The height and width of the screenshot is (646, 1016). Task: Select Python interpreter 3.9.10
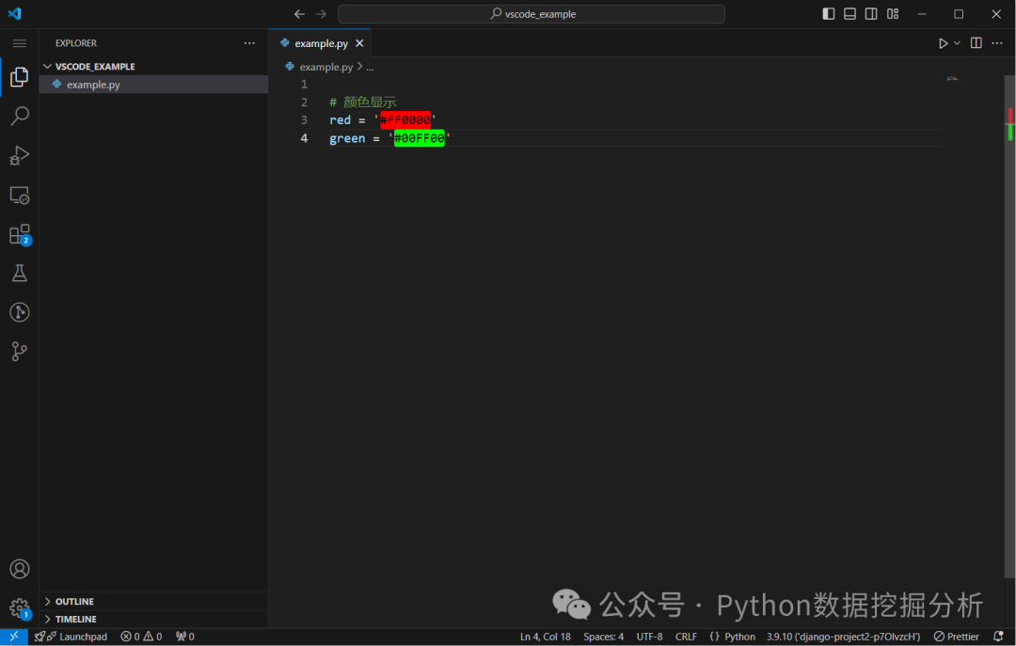click(x=843, y=637)
